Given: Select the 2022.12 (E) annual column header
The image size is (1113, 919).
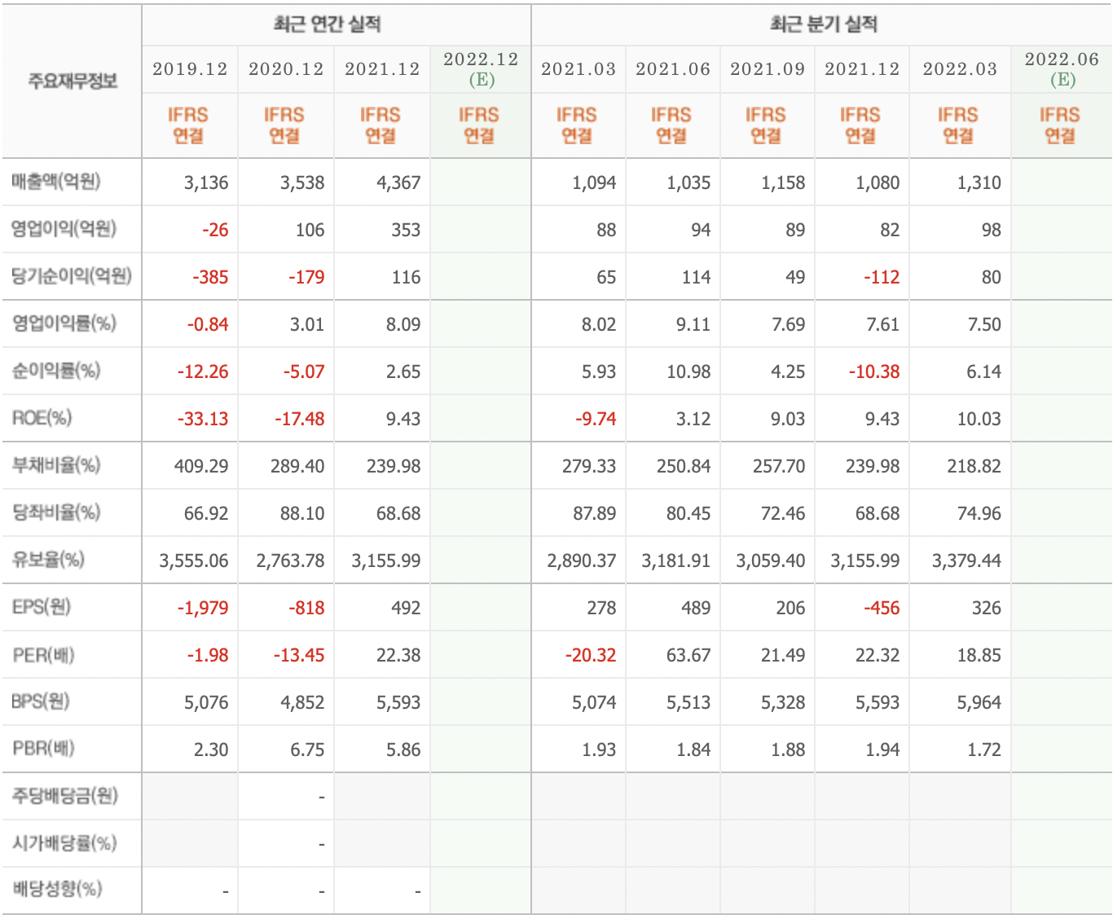Looking at the screenshot, I should (x=481, y=69).
